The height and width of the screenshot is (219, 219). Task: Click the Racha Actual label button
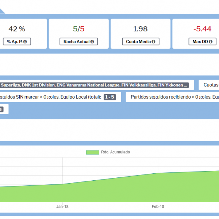click(78, 42)
